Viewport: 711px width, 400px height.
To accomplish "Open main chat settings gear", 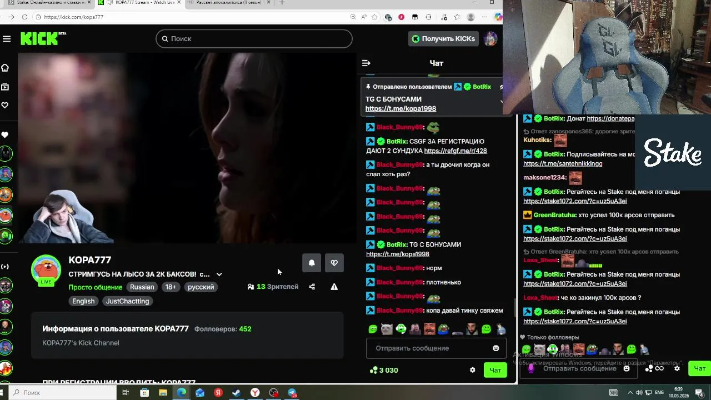I will (x=473, y=371).
